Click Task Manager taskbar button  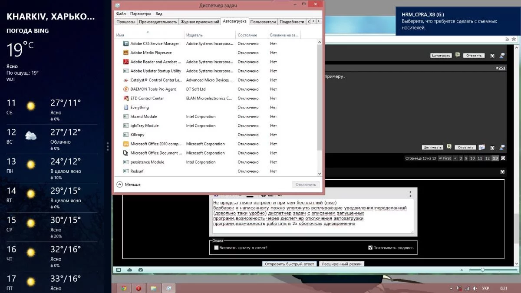coord(168,288)
